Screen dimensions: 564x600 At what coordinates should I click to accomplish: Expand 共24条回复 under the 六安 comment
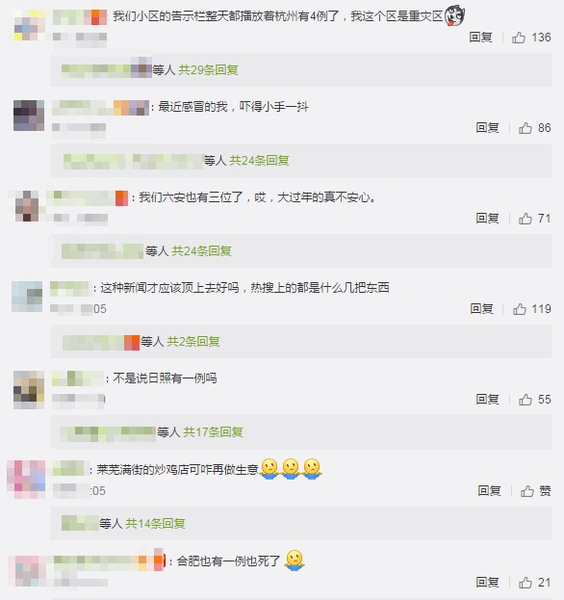coord(201,251)
